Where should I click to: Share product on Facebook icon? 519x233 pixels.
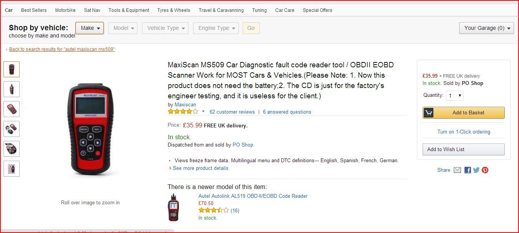coord(468,170)
